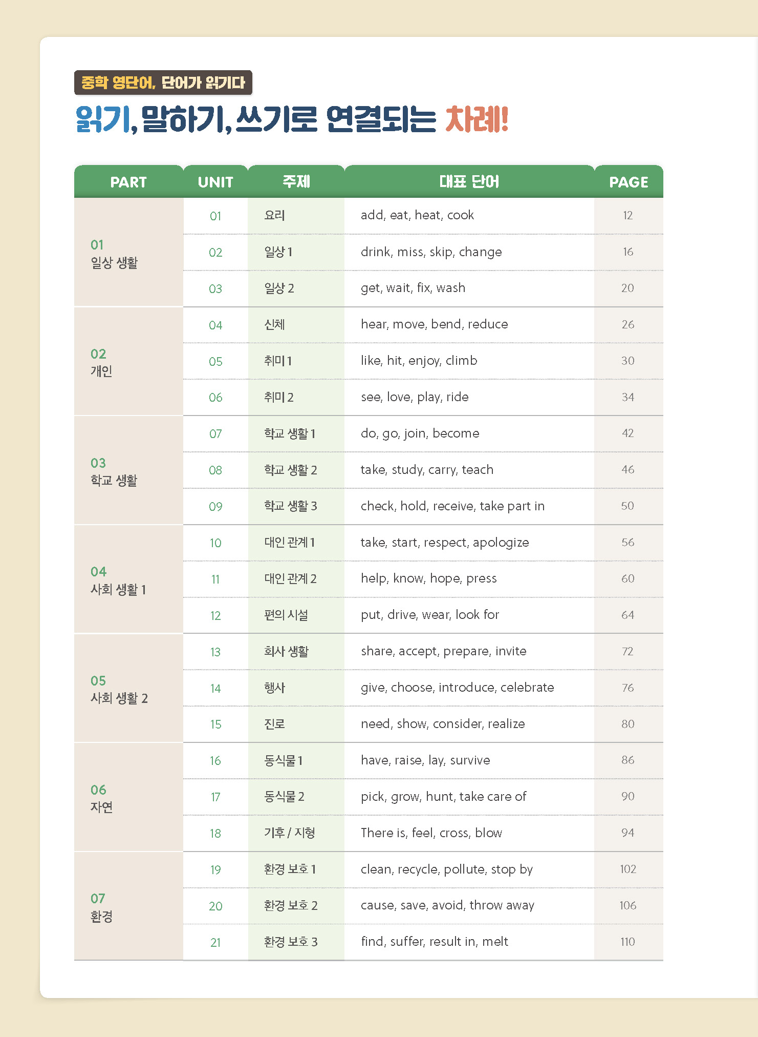
Task: Select part 04 사회 생활 1 cell
Action: 118,581
